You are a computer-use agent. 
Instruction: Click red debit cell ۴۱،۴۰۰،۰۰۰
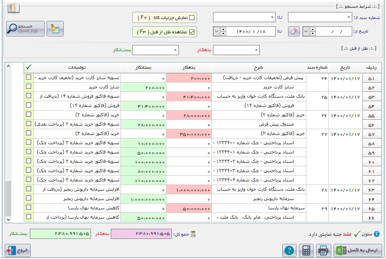189,97
